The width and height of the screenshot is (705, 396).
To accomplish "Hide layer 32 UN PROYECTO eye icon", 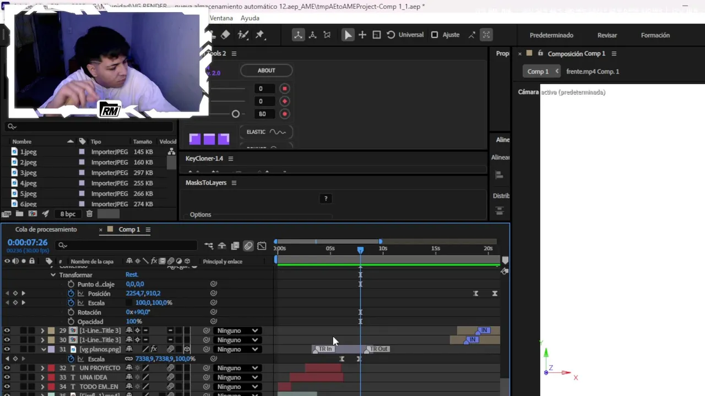I will (7, 368).
